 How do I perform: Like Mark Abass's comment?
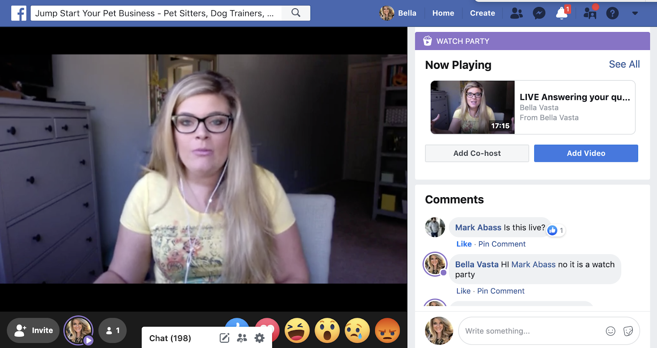464,244
